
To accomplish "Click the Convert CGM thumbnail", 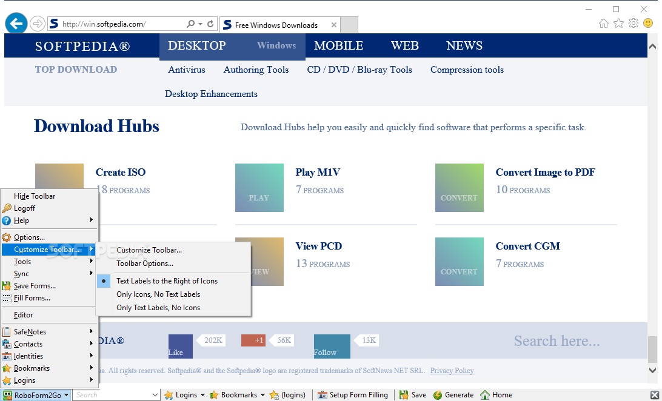I will (x=460, y=262).
